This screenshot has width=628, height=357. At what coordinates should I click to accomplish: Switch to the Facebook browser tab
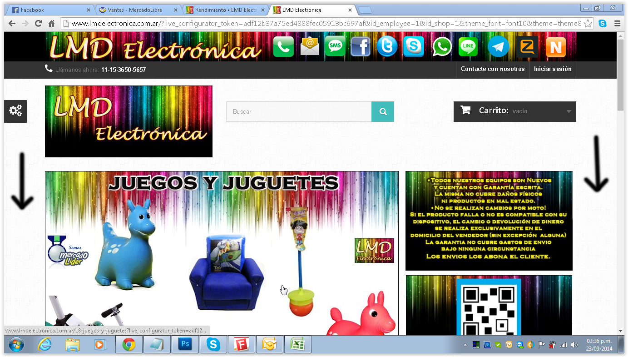[x=49, y=10]
